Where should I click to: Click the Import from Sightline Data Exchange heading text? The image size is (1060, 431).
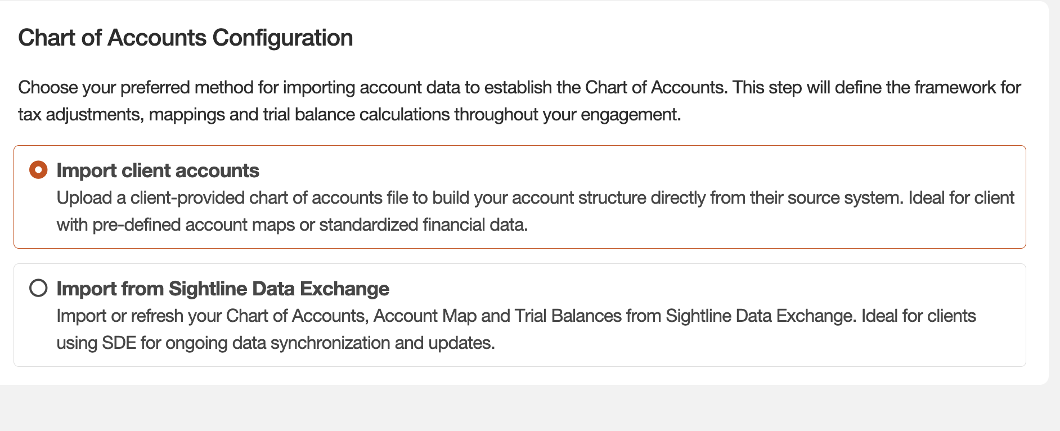pos(223,289)
